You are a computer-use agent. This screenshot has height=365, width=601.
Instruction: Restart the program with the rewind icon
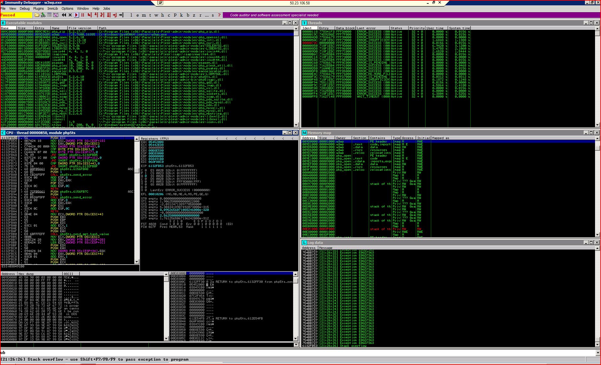(x=64, y=15)
